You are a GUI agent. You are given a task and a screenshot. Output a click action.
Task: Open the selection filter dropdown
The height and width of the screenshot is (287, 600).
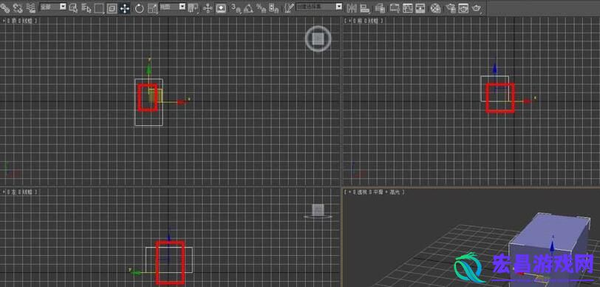53,7
